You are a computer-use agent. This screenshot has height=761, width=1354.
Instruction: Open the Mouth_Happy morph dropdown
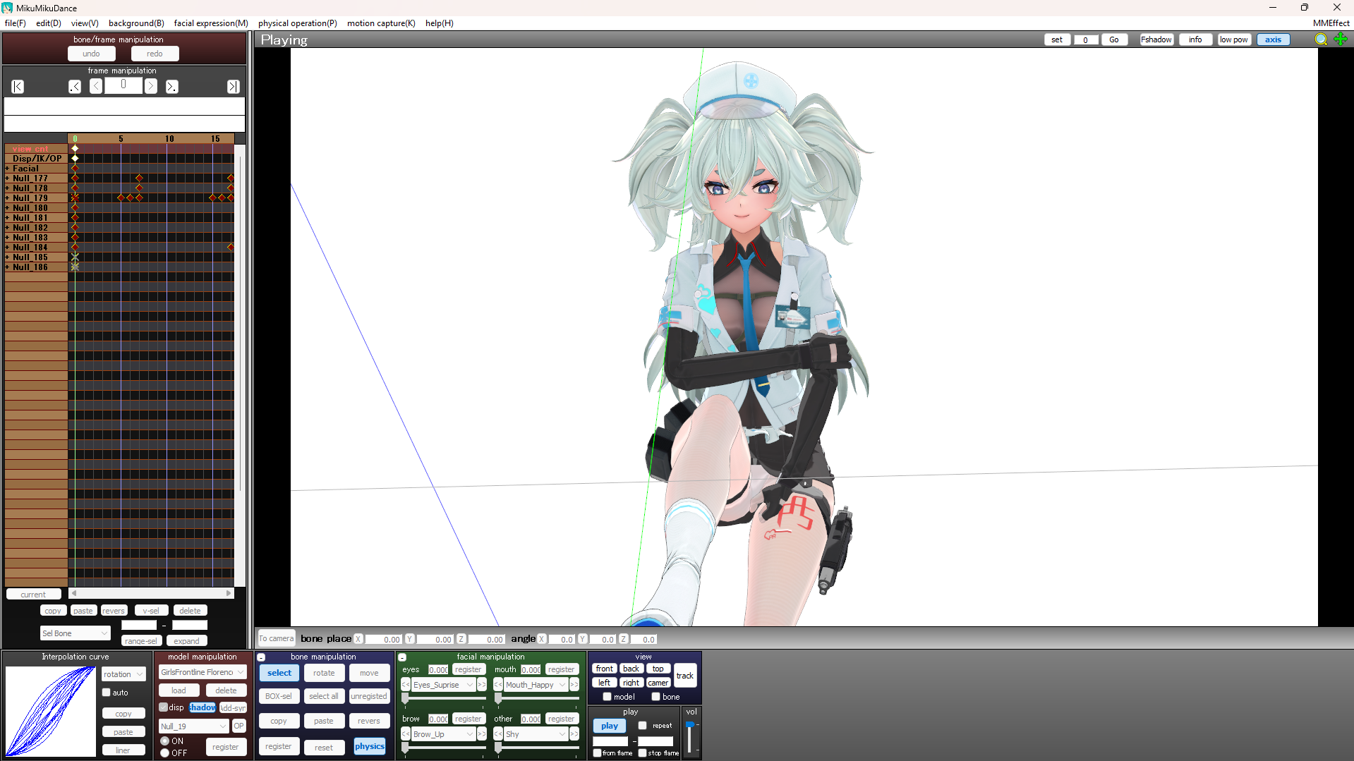point(536,685)
